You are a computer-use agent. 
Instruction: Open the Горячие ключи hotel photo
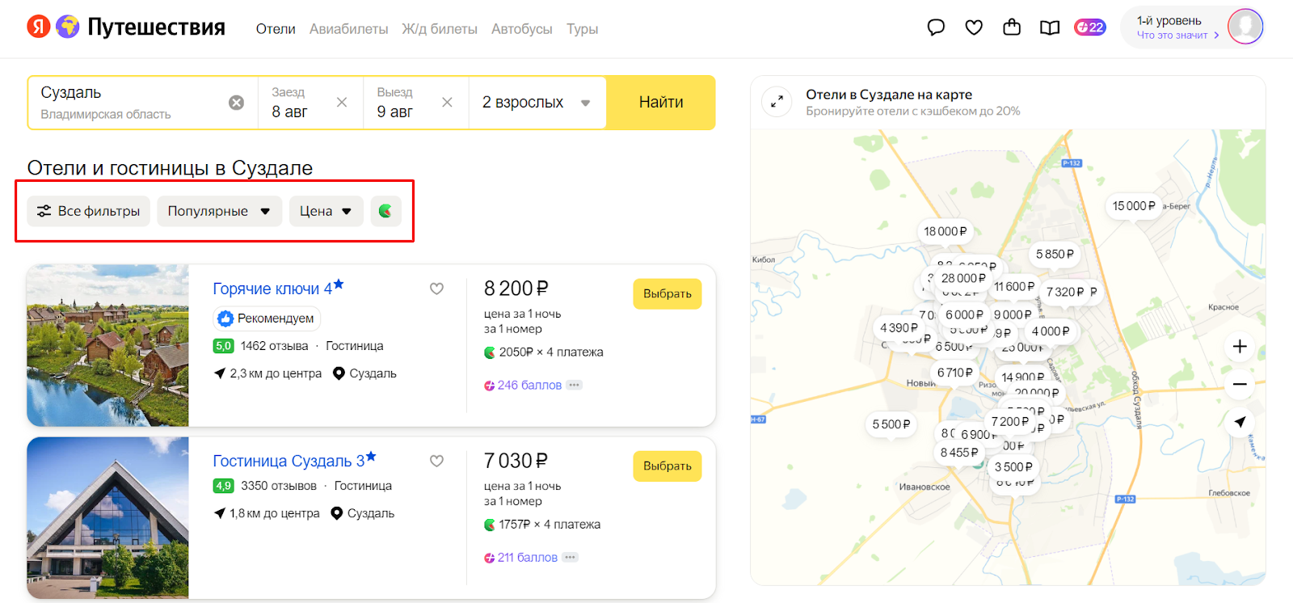pyautogui.click(x=107, y=345)
